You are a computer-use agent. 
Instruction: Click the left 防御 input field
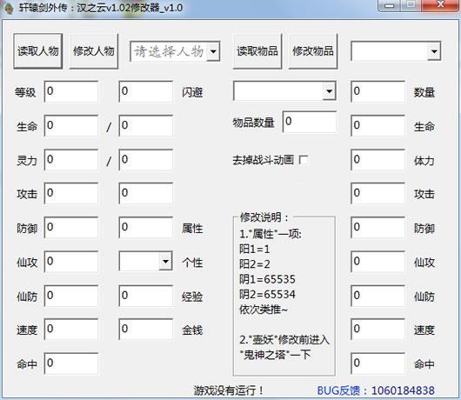tap(71, 228)
